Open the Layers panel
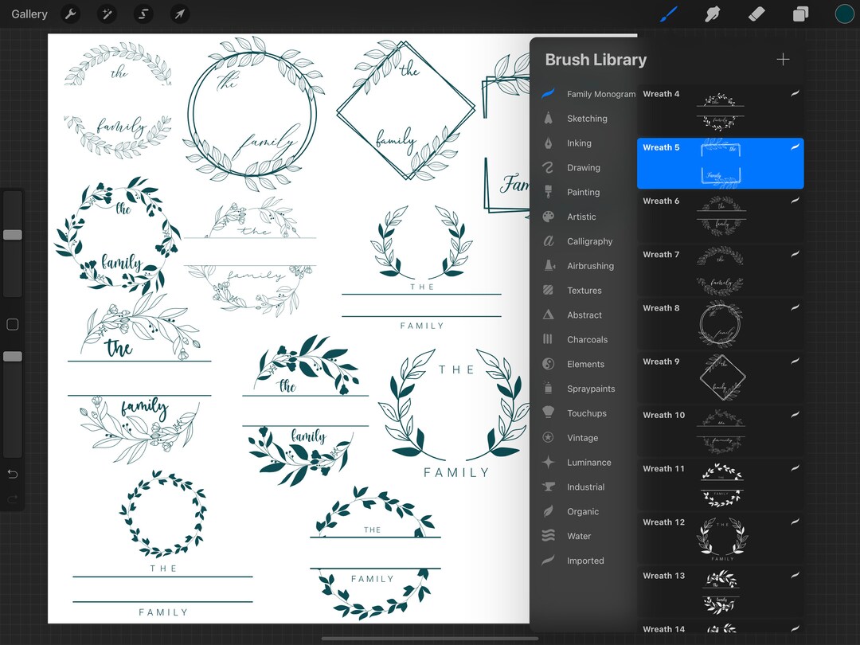This screenshot has height=645, width=860. 800,14
